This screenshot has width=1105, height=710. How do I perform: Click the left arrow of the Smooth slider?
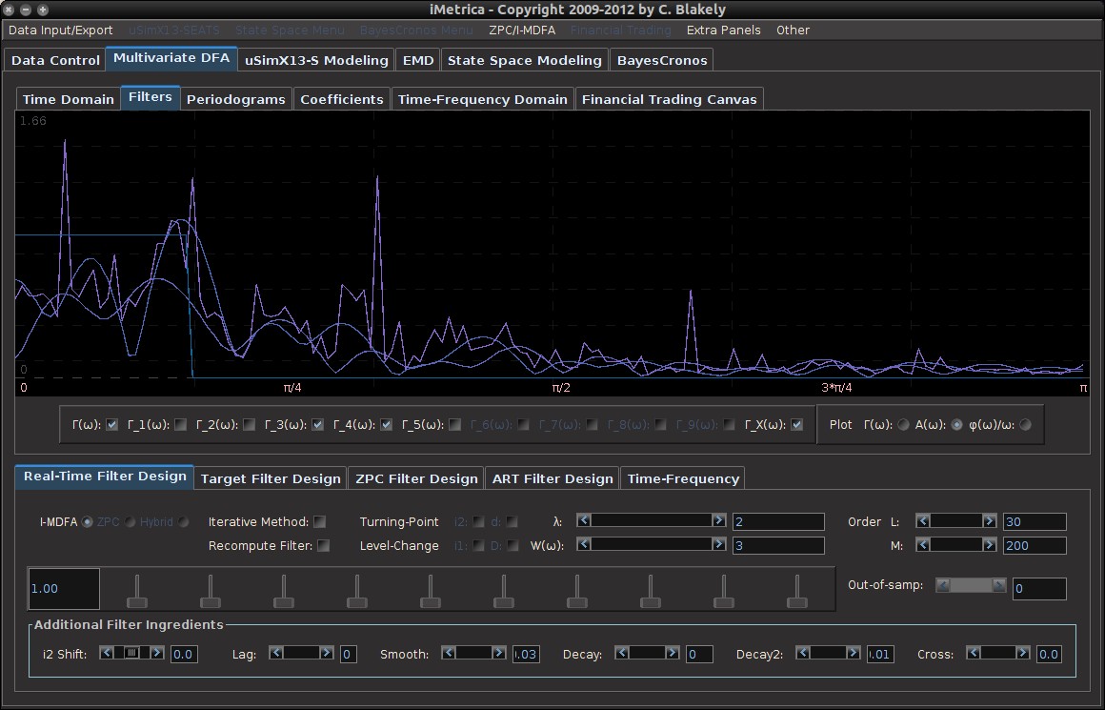click(x=447, y=653)
